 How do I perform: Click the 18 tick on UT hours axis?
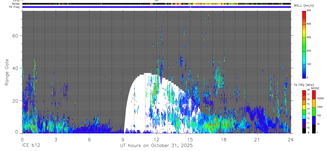pyautogui.click(x=224, y=139)
